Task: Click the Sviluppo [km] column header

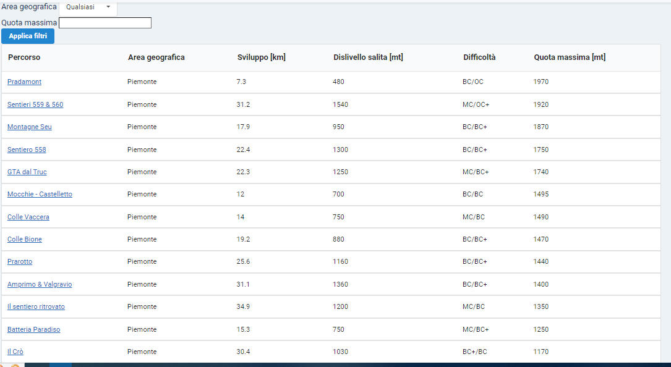Action: 262,57
